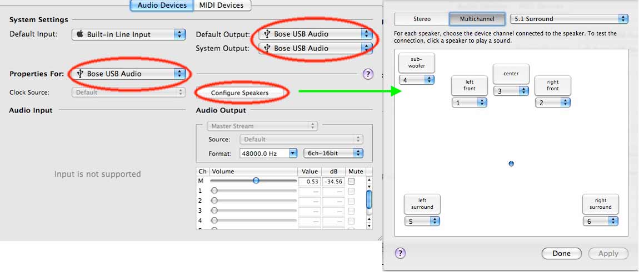Open the Master Stream dropdown

pos(262,126)
